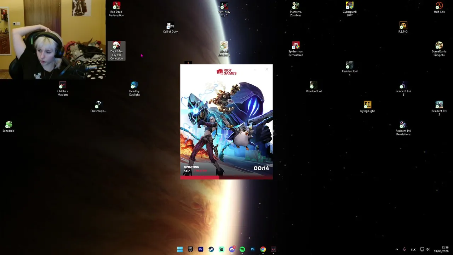Click the red Riot client taskbar icon
453x255 pixels.
tap(273, 249)
